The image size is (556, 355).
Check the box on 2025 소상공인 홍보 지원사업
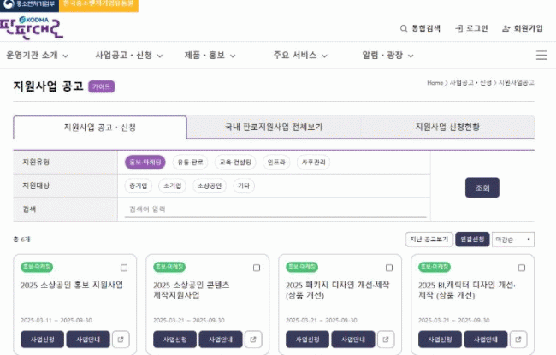pyautogui.click(x=124, y=268)
